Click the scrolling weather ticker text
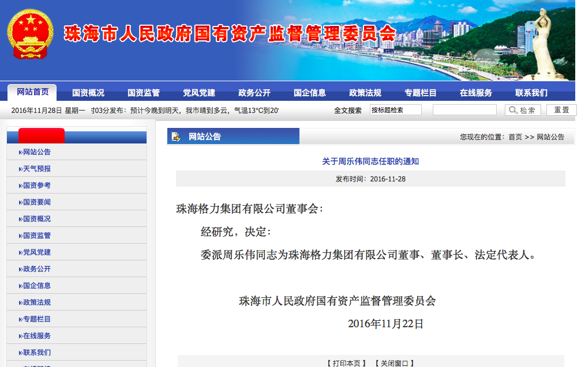Screen dimensions: 581x367 [185, 110]
